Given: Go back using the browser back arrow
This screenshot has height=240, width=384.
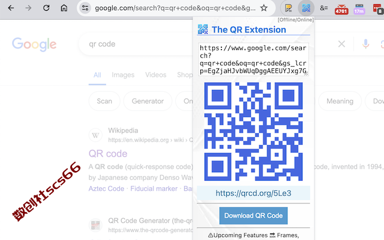Looking at the screenshot, I should (11, 8).
